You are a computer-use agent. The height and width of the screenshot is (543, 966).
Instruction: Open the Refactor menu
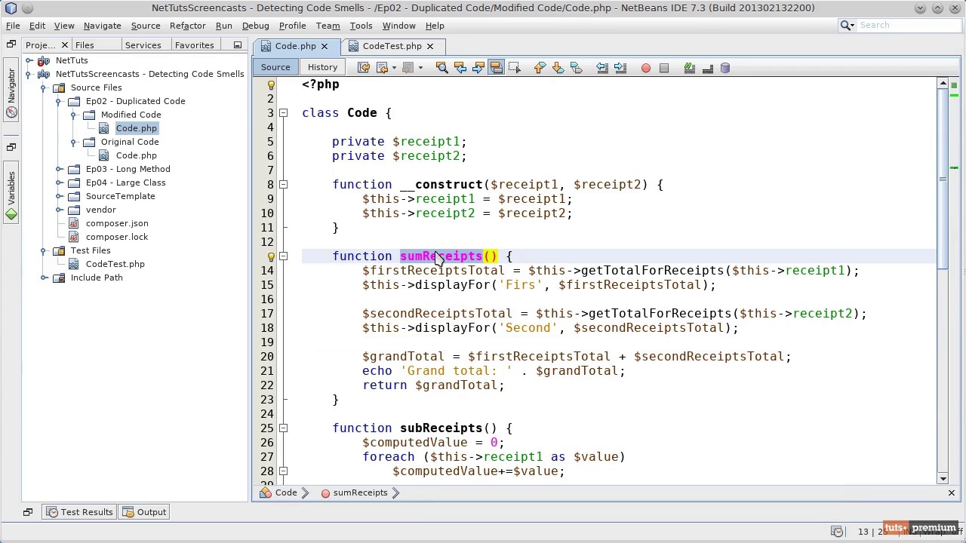[187, 26]
